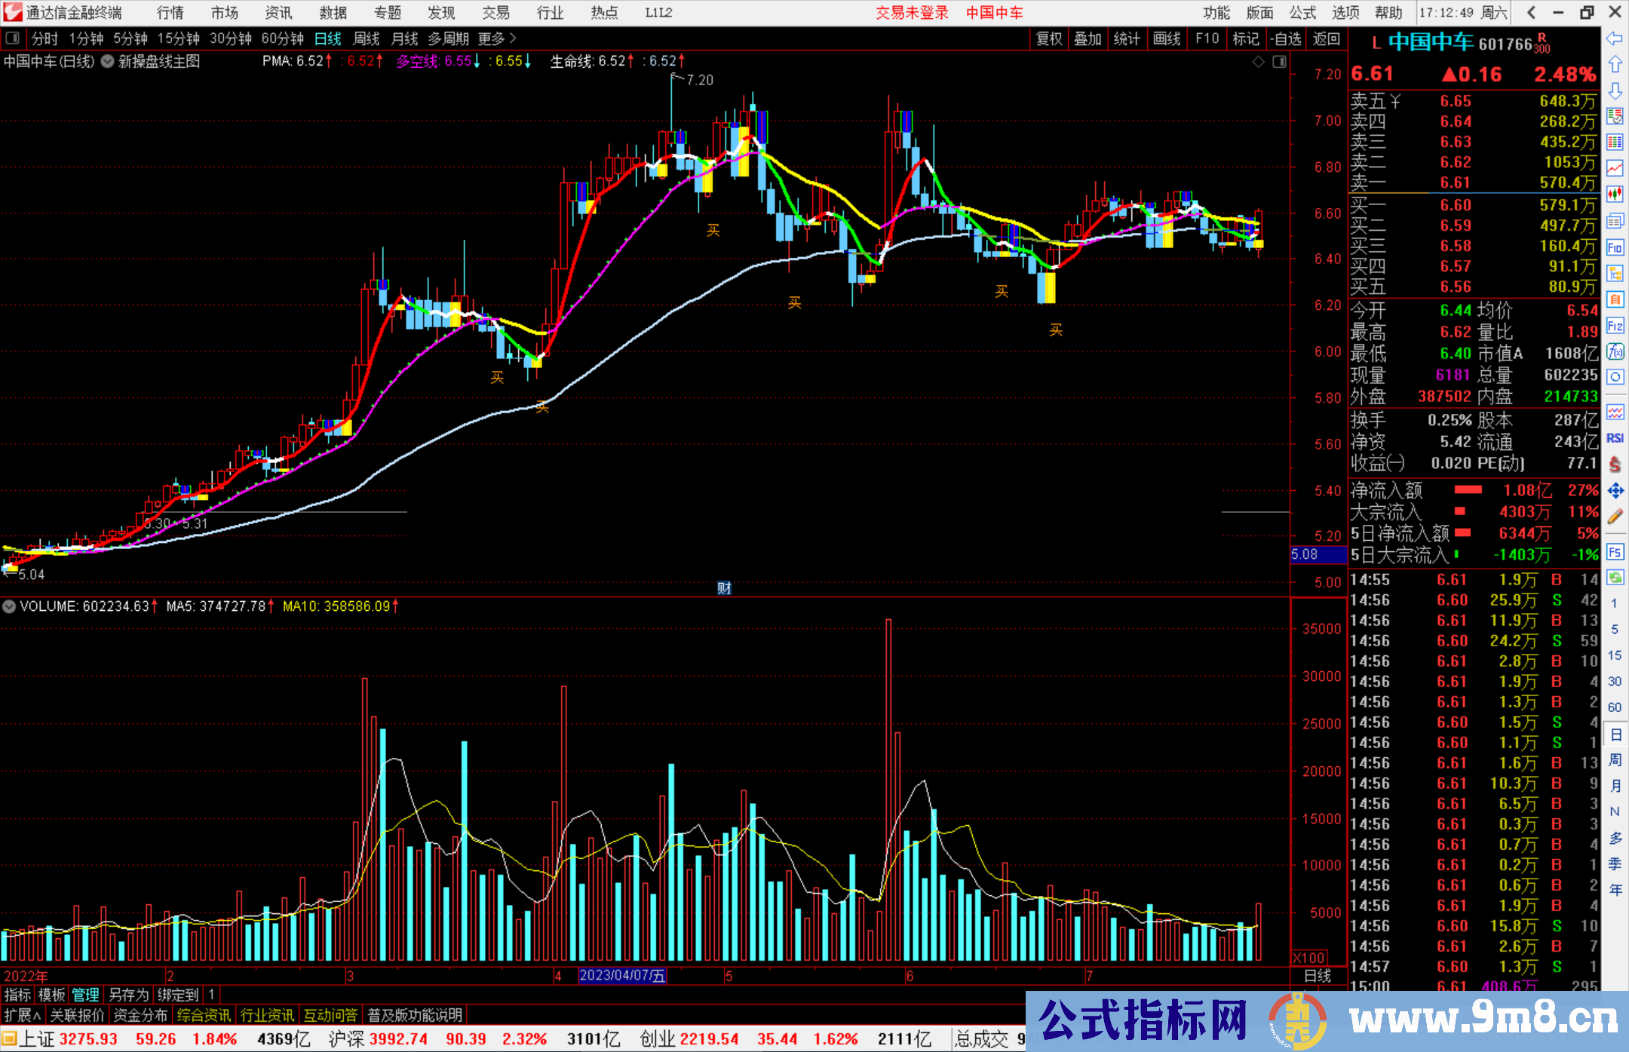Open the intraday line chart icon
Screen dimensions: 1629x1052
pyautogui.click(x=1615, y=169)
